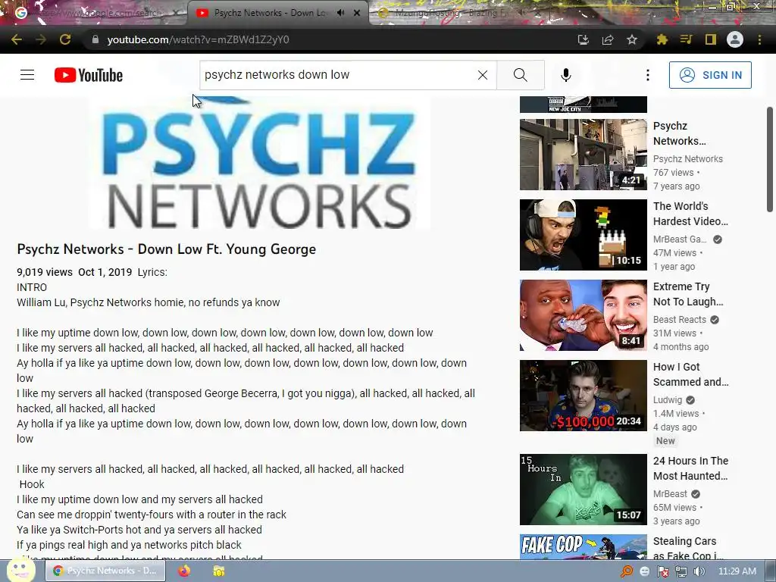Clear the YouTube search box with X

pyautogui.click(x=483, y=75)
